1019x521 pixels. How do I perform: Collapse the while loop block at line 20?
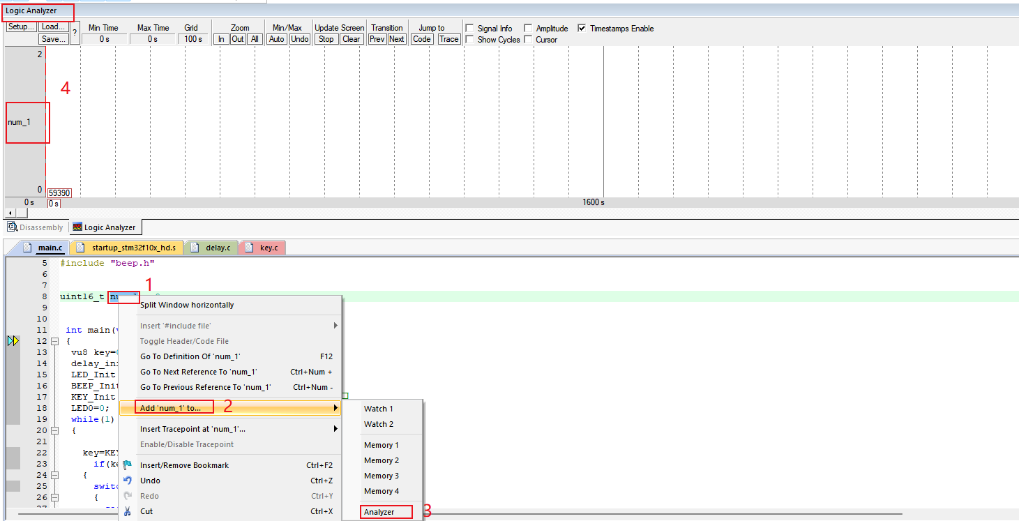pyautogui.click(x=54, y=430)
